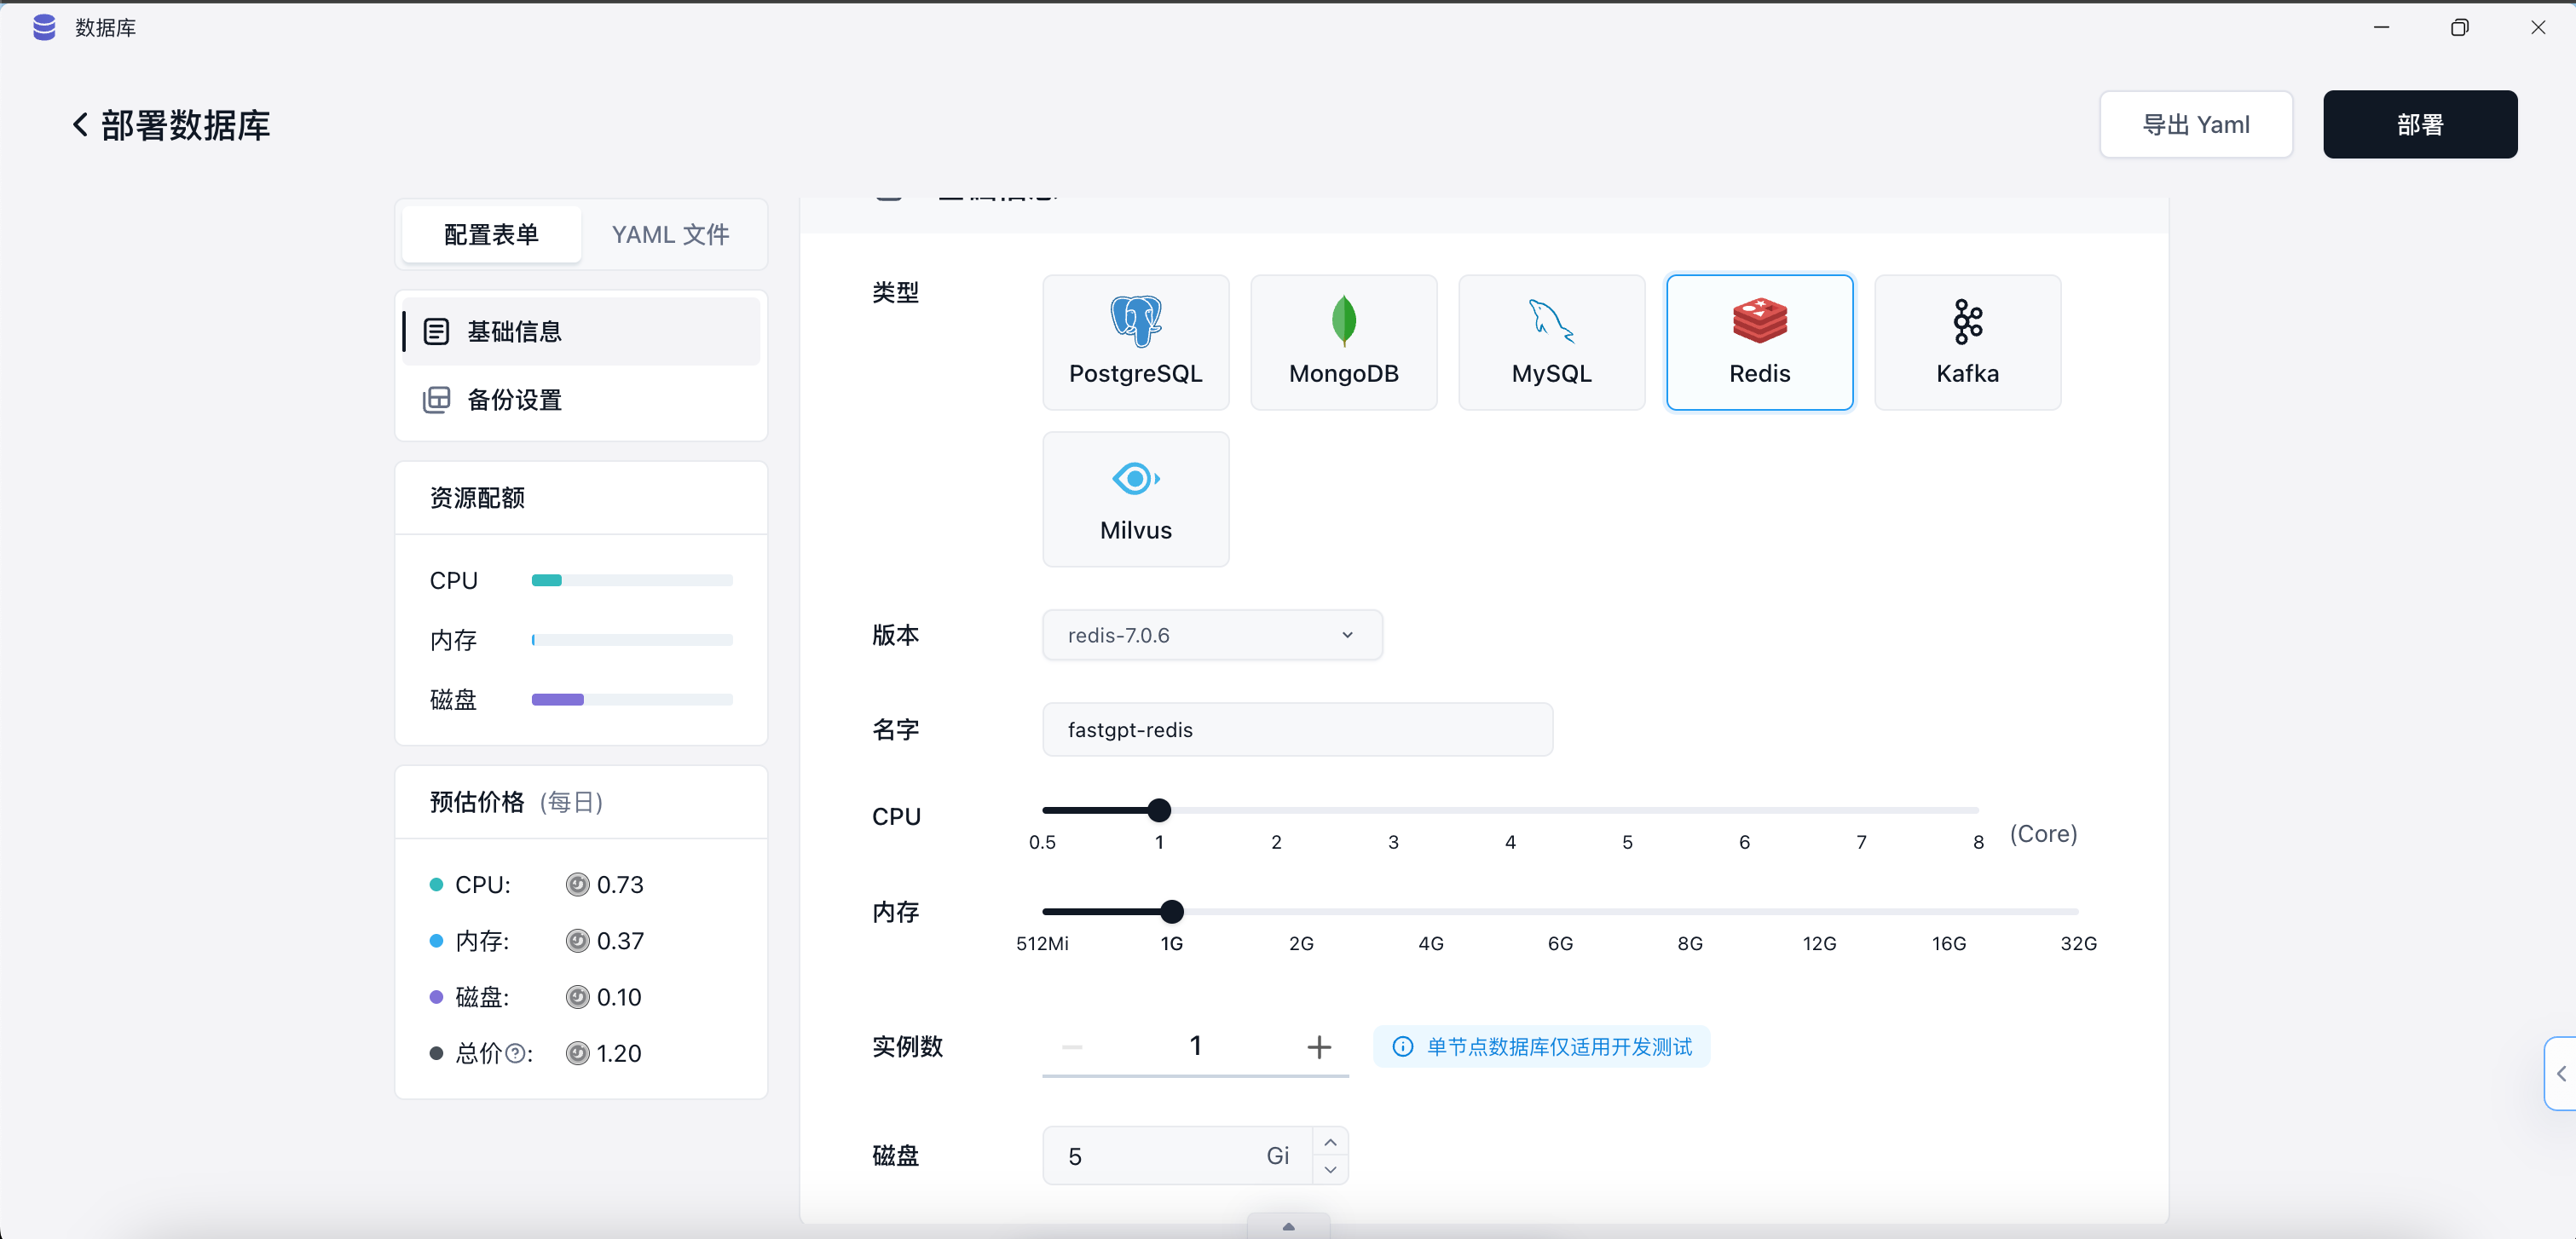Choose the Milvus database type

point(1135,499)
